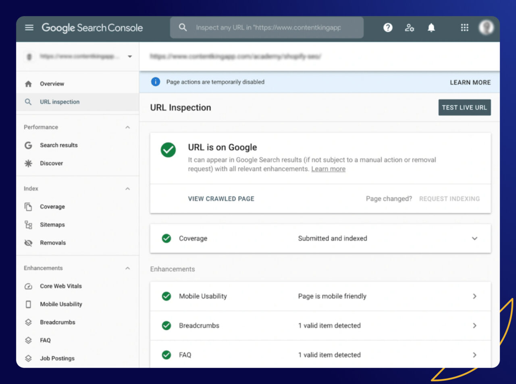Click 'Page actions are temporarily disabled' text

pos(215,82)
